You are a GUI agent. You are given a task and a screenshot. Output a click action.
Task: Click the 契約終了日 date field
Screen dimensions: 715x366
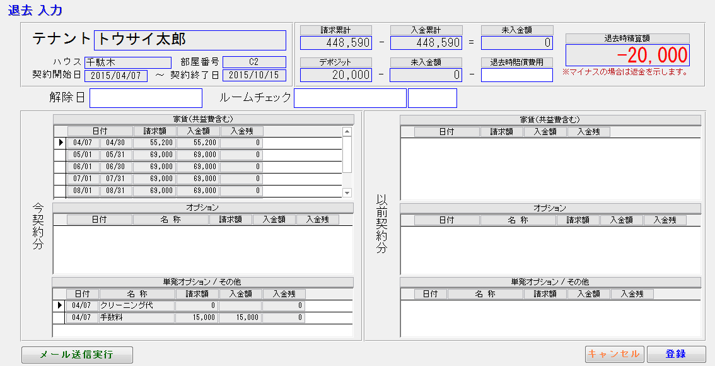tap(254, 76)
